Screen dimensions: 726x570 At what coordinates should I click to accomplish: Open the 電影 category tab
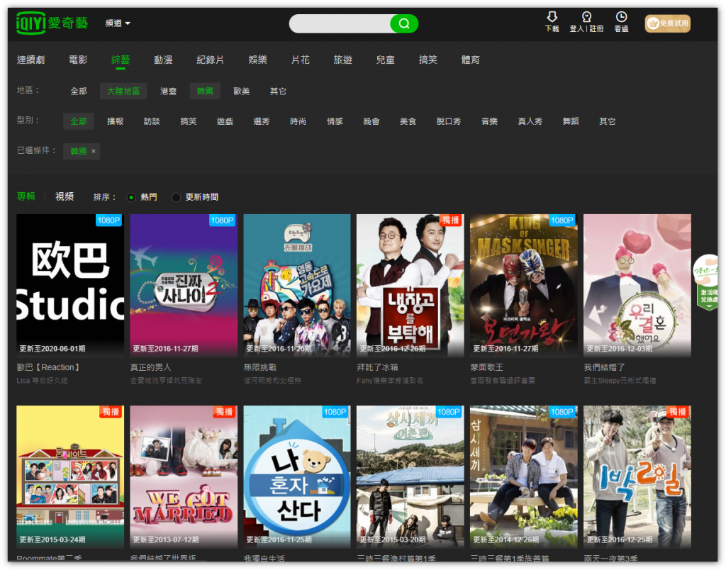tap(78, 60)
